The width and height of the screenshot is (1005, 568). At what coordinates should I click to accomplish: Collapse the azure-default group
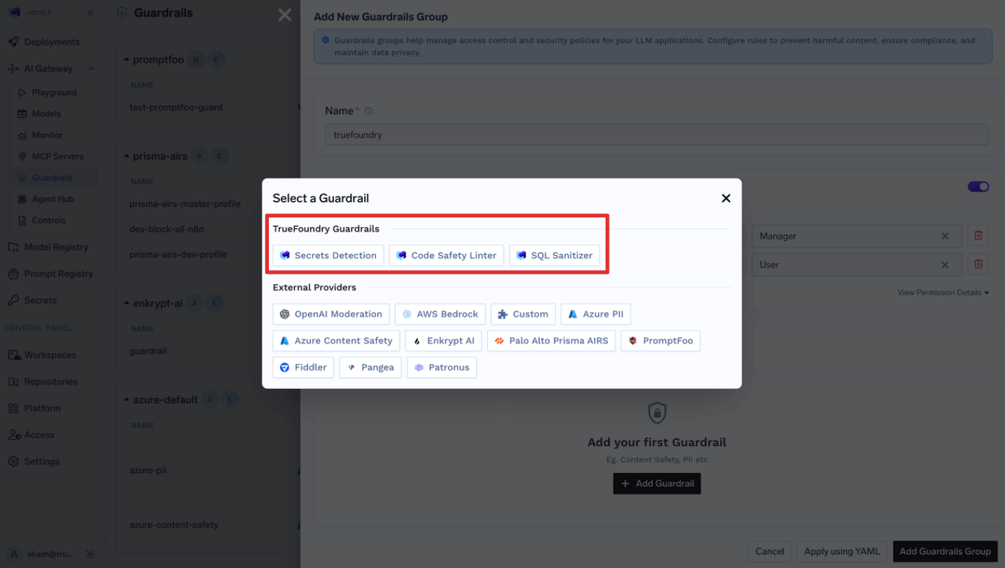click(x=126, y=399)
